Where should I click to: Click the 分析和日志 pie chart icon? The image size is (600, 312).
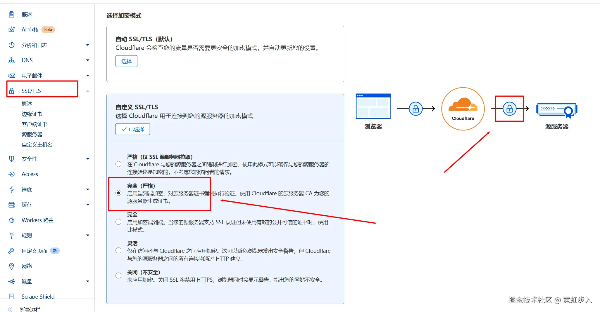11,45
